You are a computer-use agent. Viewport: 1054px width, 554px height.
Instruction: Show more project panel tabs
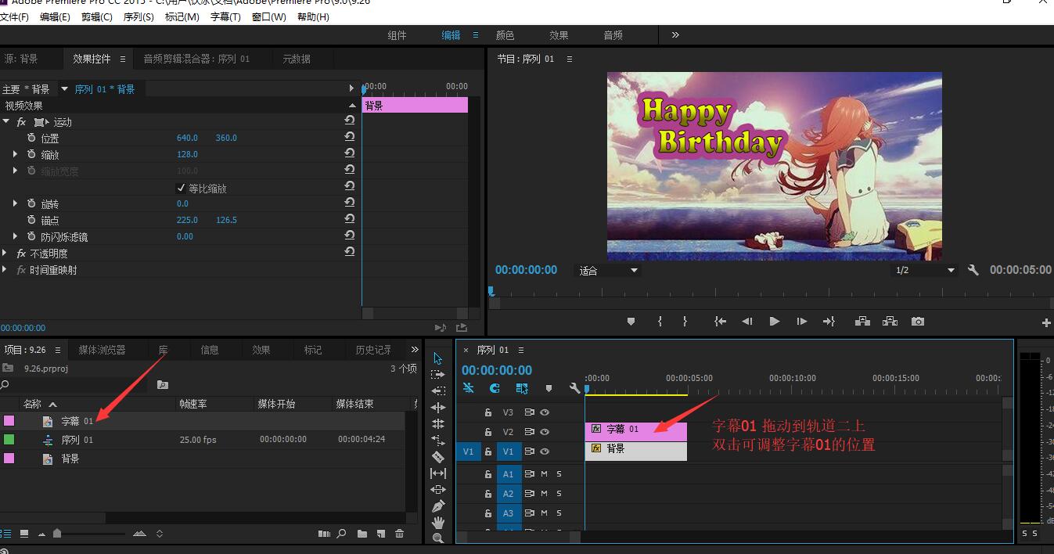click(415, 350)
